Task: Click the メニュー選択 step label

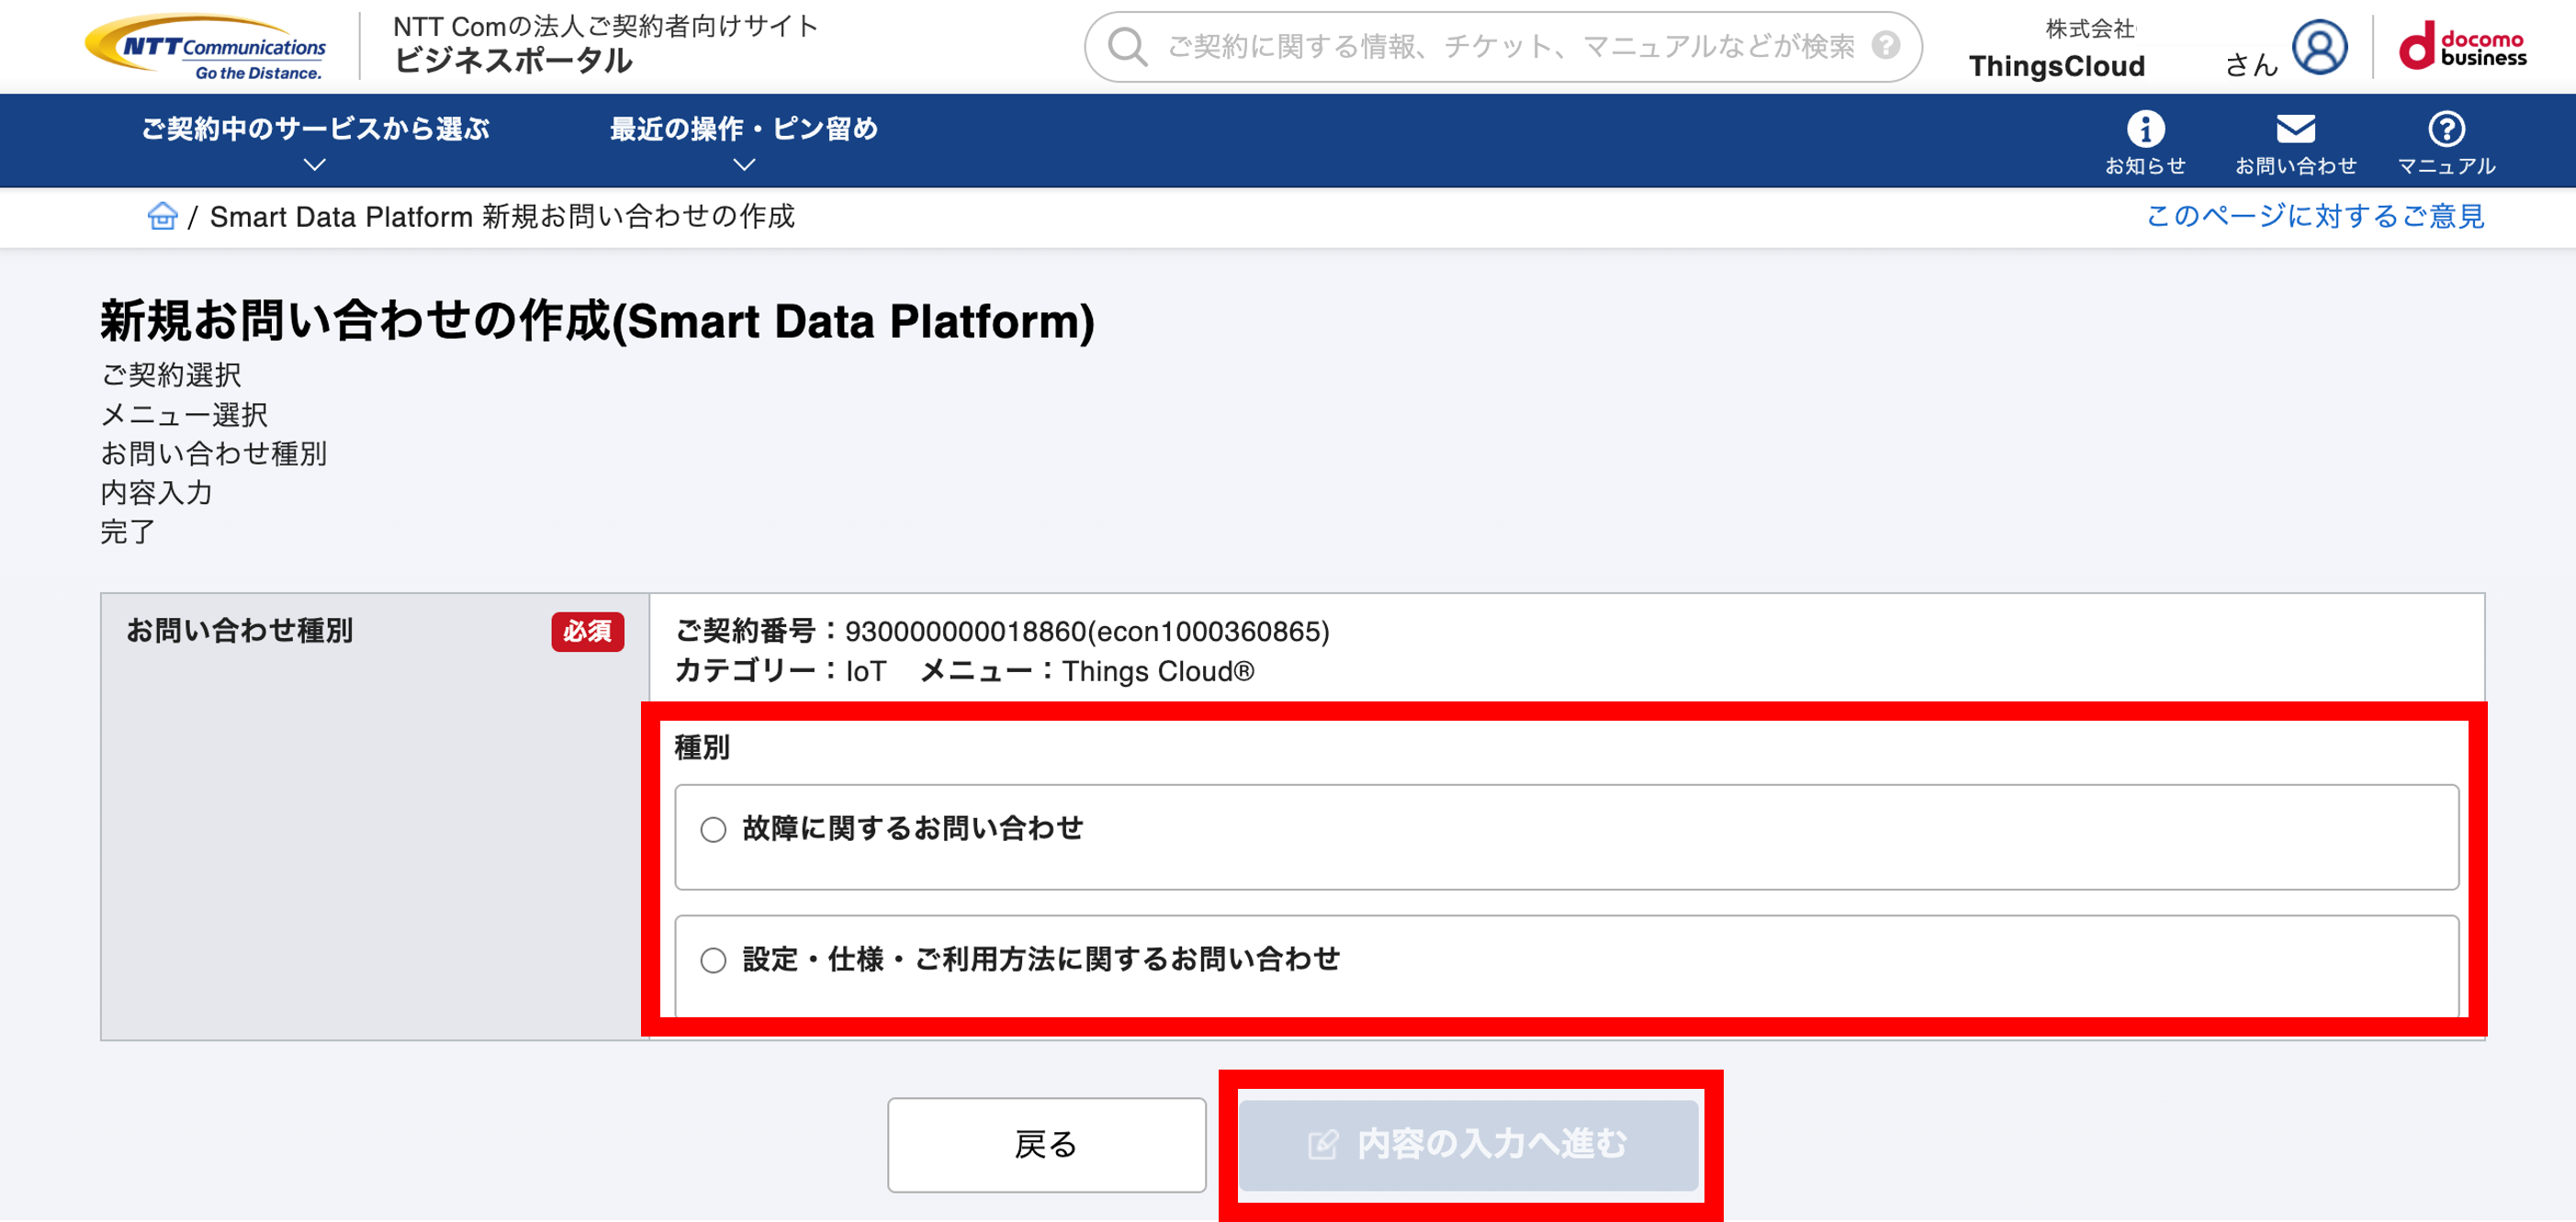Action: (x=184, y=414)
